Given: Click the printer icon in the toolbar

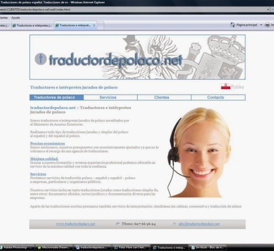Looking at the screenshot, I should pyautogui.click(x=267, y=25).
